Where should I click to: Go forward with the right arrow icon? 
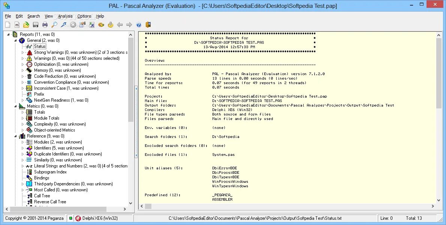pyautogui.click(x=129, y=25)
